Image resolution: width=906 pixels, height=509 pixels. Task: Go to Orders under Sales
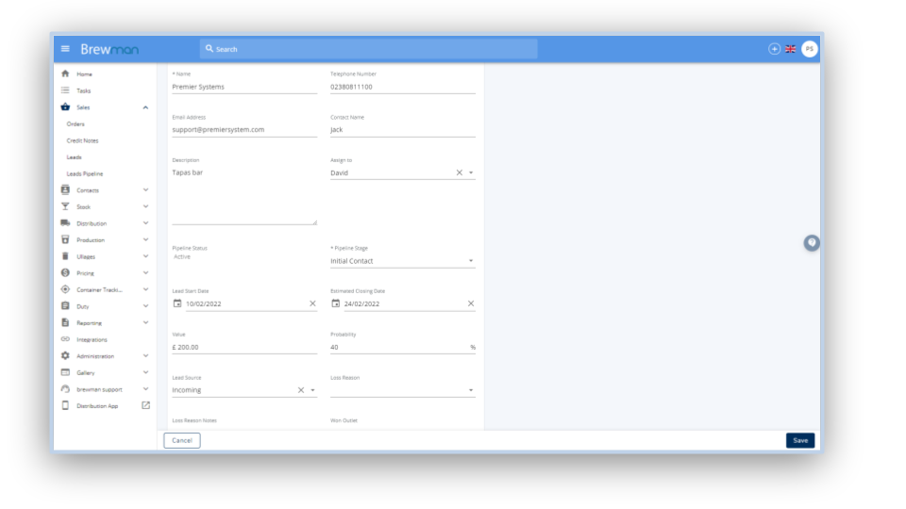pyautogui.click(x=75, y=124)
